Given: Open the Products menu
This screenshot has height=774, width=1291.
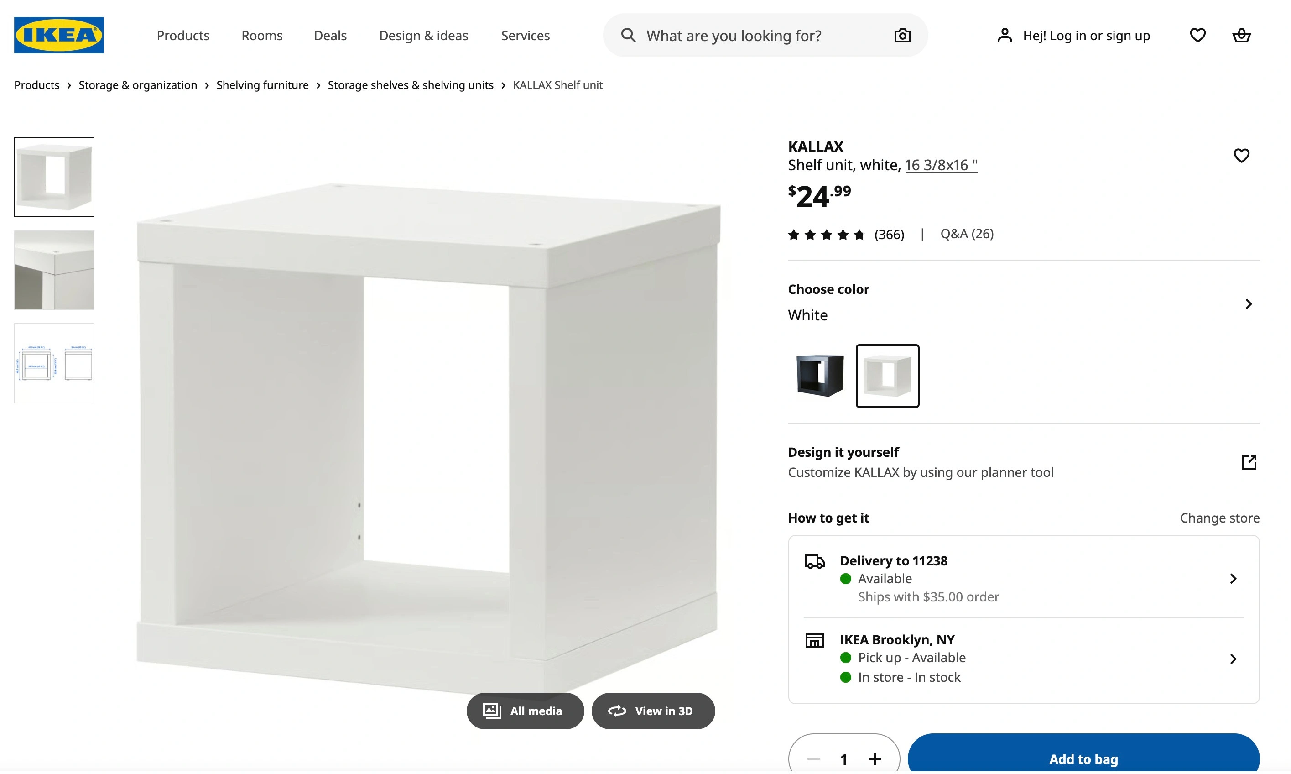Looking at the screenshot, I should pos(183,36).
